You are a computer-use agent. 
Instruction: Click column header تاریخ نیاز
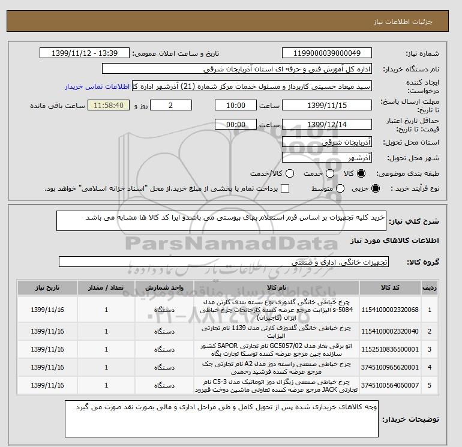coord(47,287)
